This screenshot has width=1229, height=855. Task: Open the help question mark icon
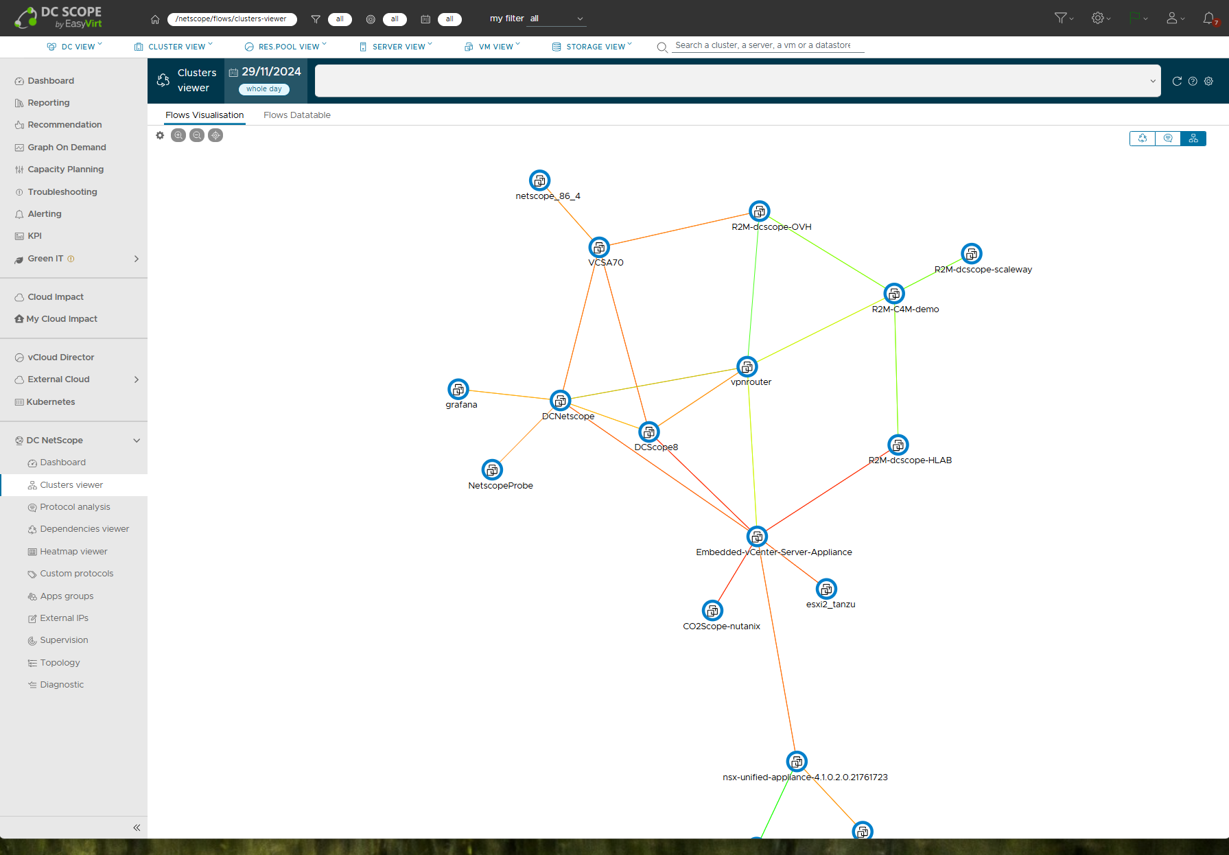click(x=1193, y=81)
